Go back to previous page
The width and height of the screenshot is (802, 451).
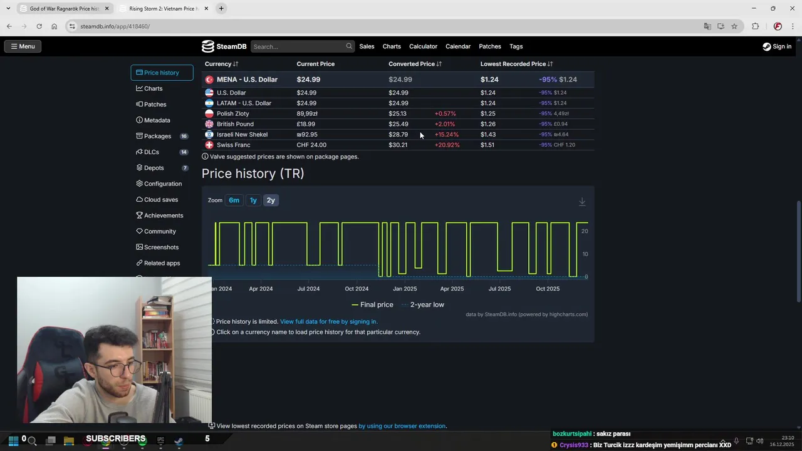(9, 26)
